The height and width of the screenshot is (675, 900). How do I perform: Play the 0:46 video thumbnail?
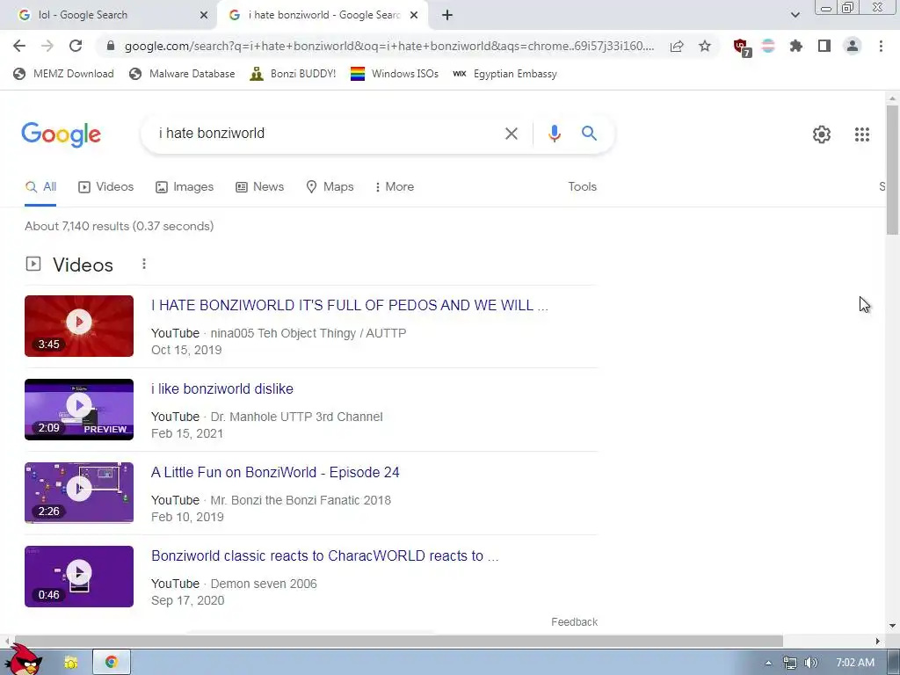(x=78, y=577)
